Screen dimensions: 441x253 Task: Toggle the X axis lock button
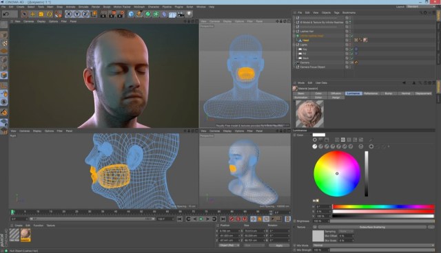(x=68, y=14)
